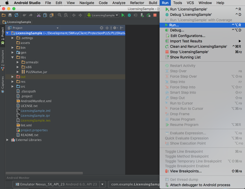Screen dimensions: 245x189
Task: Click the Cut scissors icon
Action: (x=38, y=15)
